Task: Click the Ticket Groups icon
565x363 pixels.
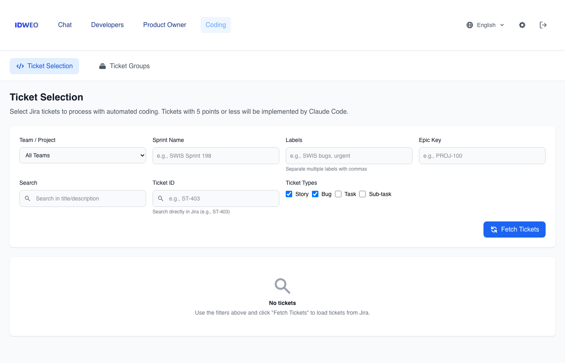Action: (103, 65)
